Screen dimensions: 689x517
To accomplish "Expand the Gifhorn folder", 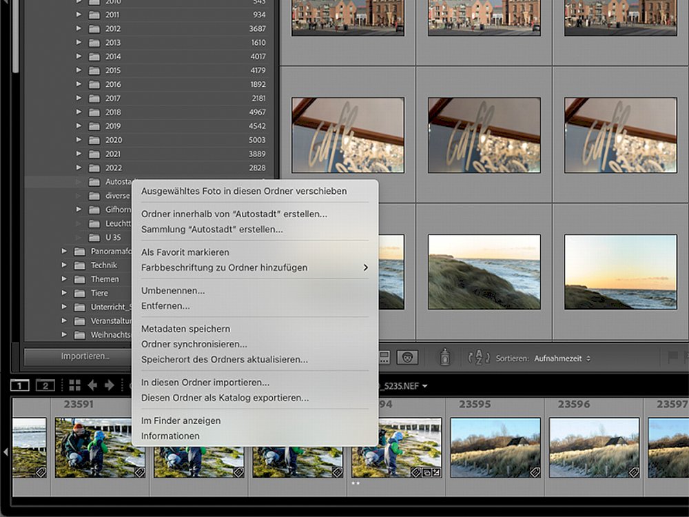I will (79, 210).
